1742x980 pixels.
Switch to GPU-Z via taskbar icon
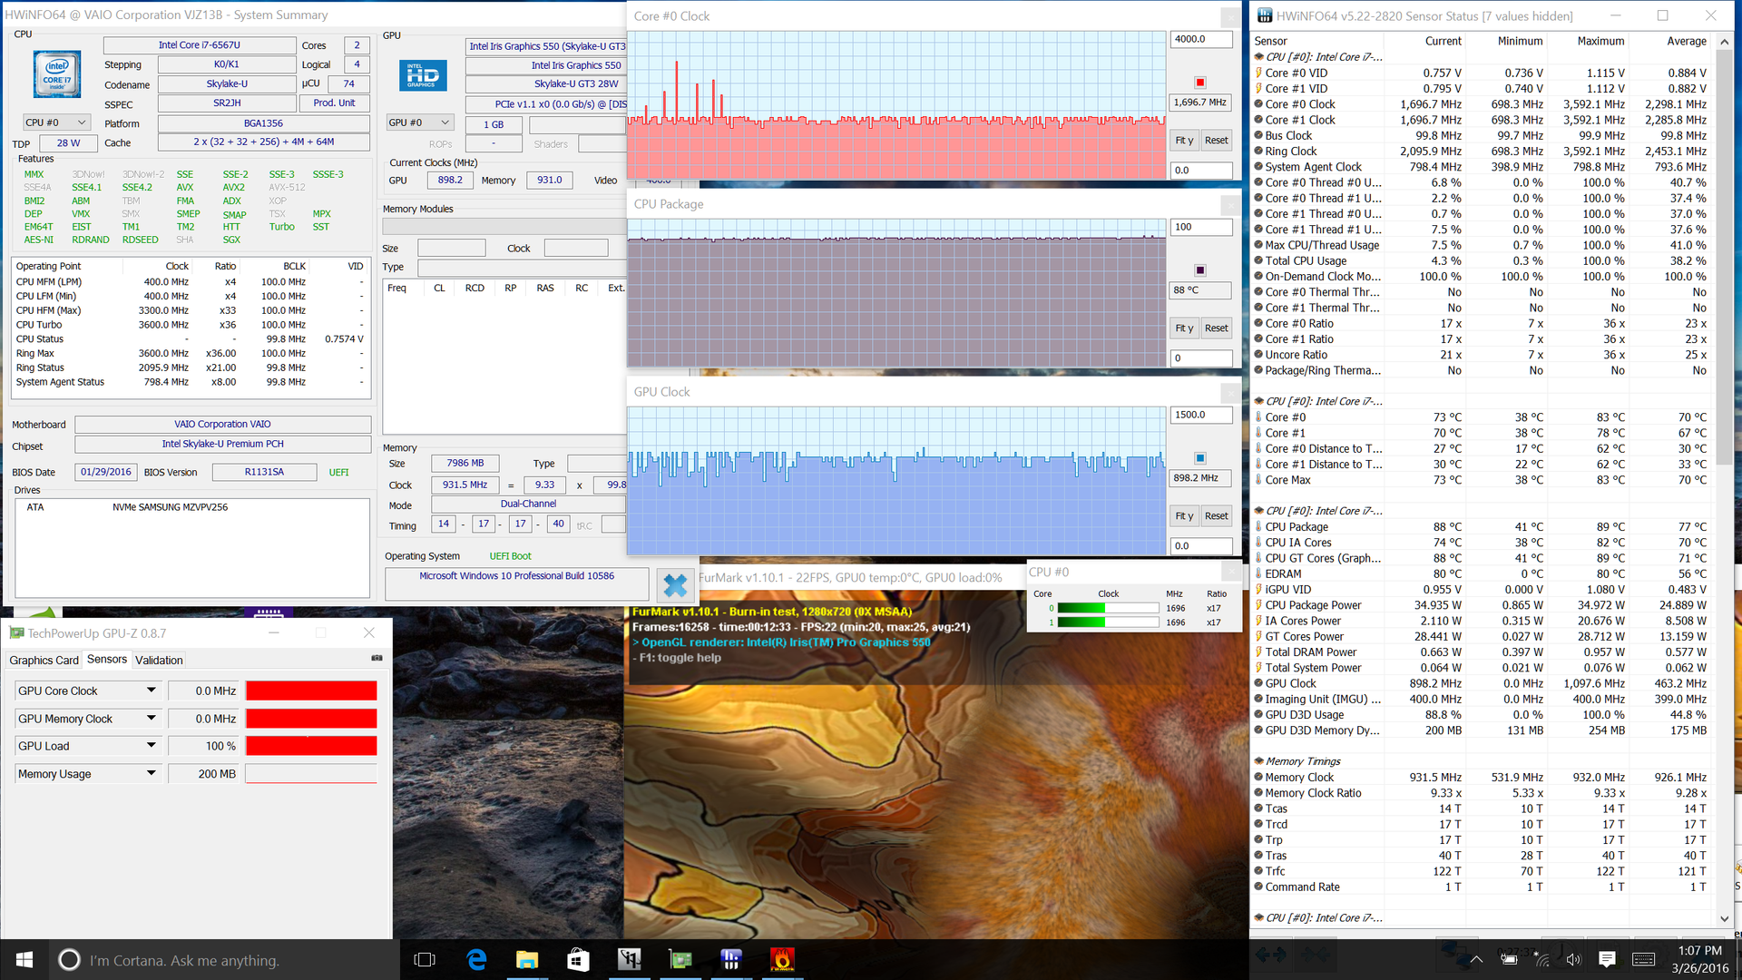pos(680,960)
